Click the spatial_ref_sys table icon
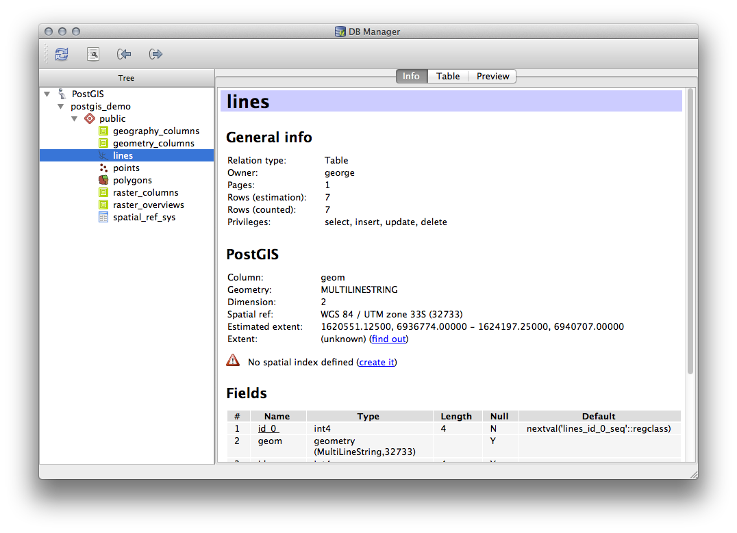 [103, 217]
